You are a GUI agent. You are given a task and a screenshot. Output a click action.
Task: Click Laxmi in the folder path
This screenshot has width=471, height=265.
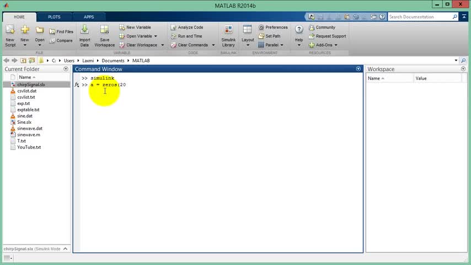pyautogui.click(x=88, y=61)
